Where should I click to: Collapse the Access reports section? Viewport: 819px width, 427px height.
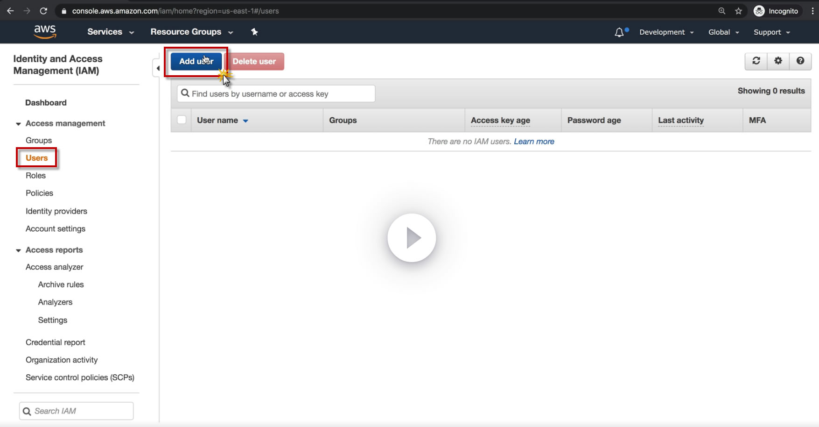[x=18, y=250]
